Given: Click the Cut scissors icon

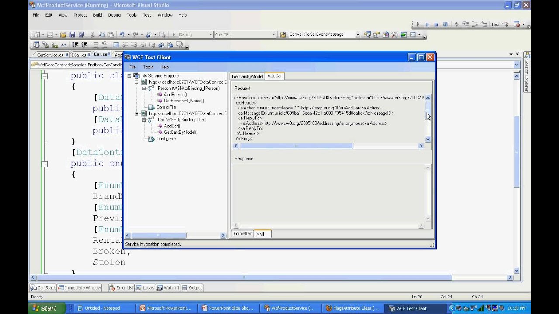Looking at the screenshot, I should [x=93, y=34].
